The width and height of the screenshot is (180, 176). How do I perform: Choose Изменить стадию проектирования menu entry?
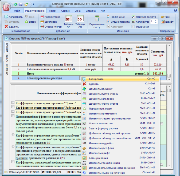pyautogui.click(x=120, y=118)
